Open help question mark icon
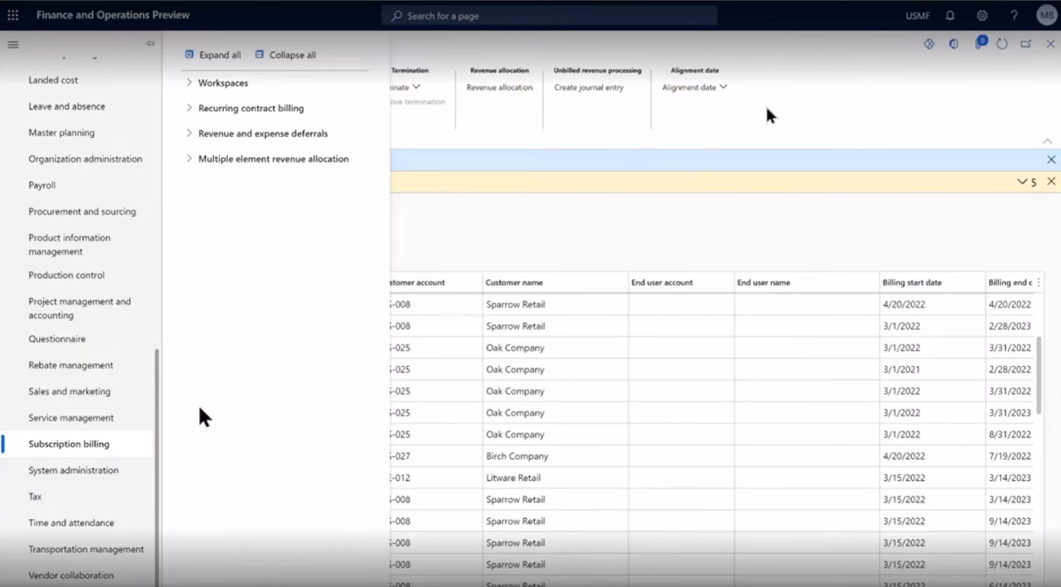Screen dimensions: 1061x587 1014,15
